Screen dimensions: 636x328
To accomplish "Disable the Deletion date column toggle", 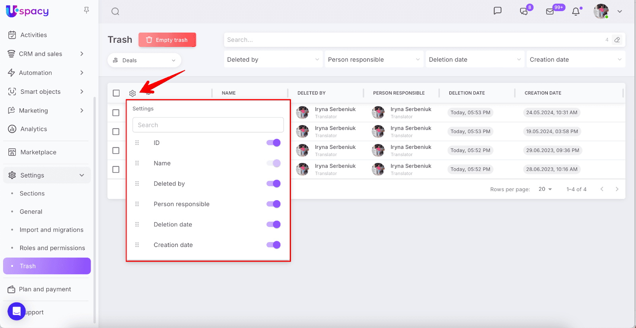I will (x=273, y=224).
